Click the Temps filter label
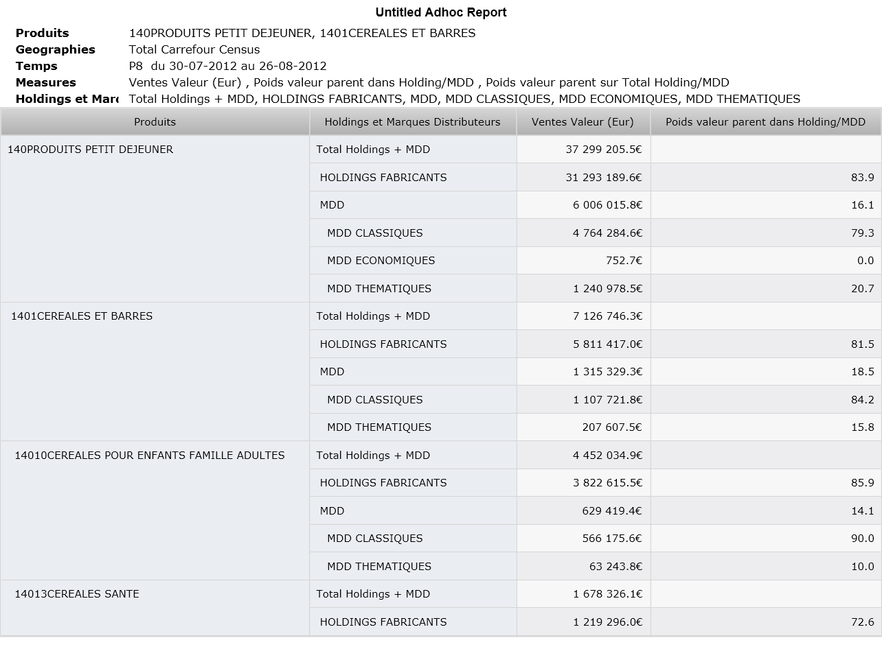 coord(36,66)
